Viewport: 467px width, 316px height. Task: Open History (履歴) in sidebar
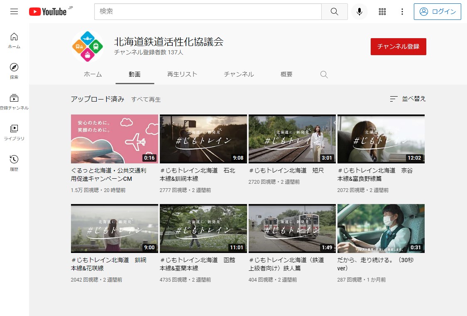click(14, 163)
